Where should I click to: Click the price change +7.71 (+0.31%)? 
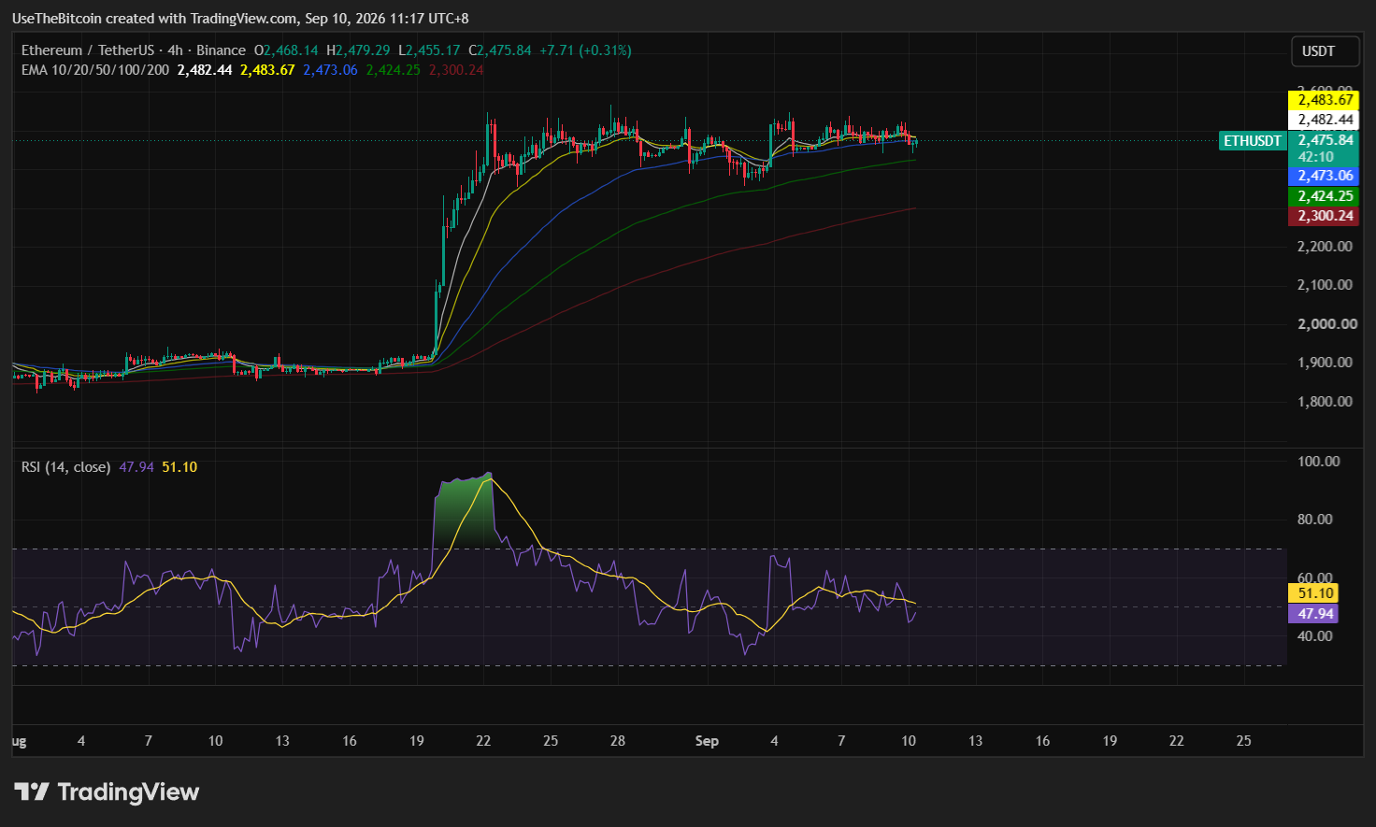tap(585, 50)
